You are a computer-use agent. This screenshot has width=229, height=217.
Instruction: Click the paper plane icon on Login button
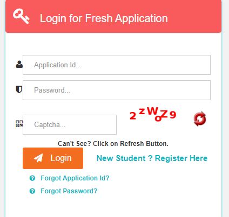click(x=38, y=158)
